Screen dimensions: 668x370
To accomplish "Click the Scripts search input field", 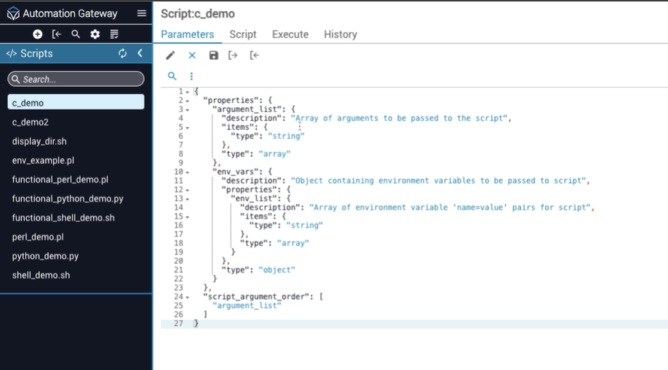I will pos(76,79).
